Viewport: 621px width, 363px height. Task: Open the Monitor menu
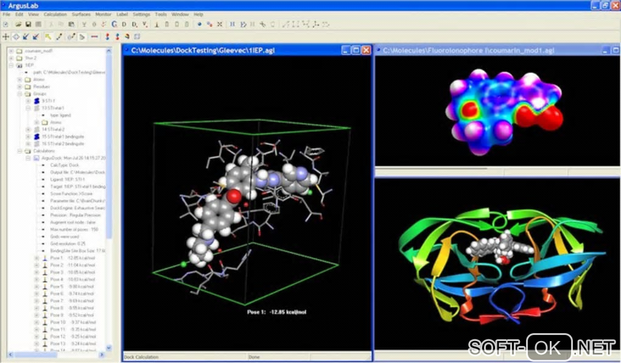click(x=103, y=14)
